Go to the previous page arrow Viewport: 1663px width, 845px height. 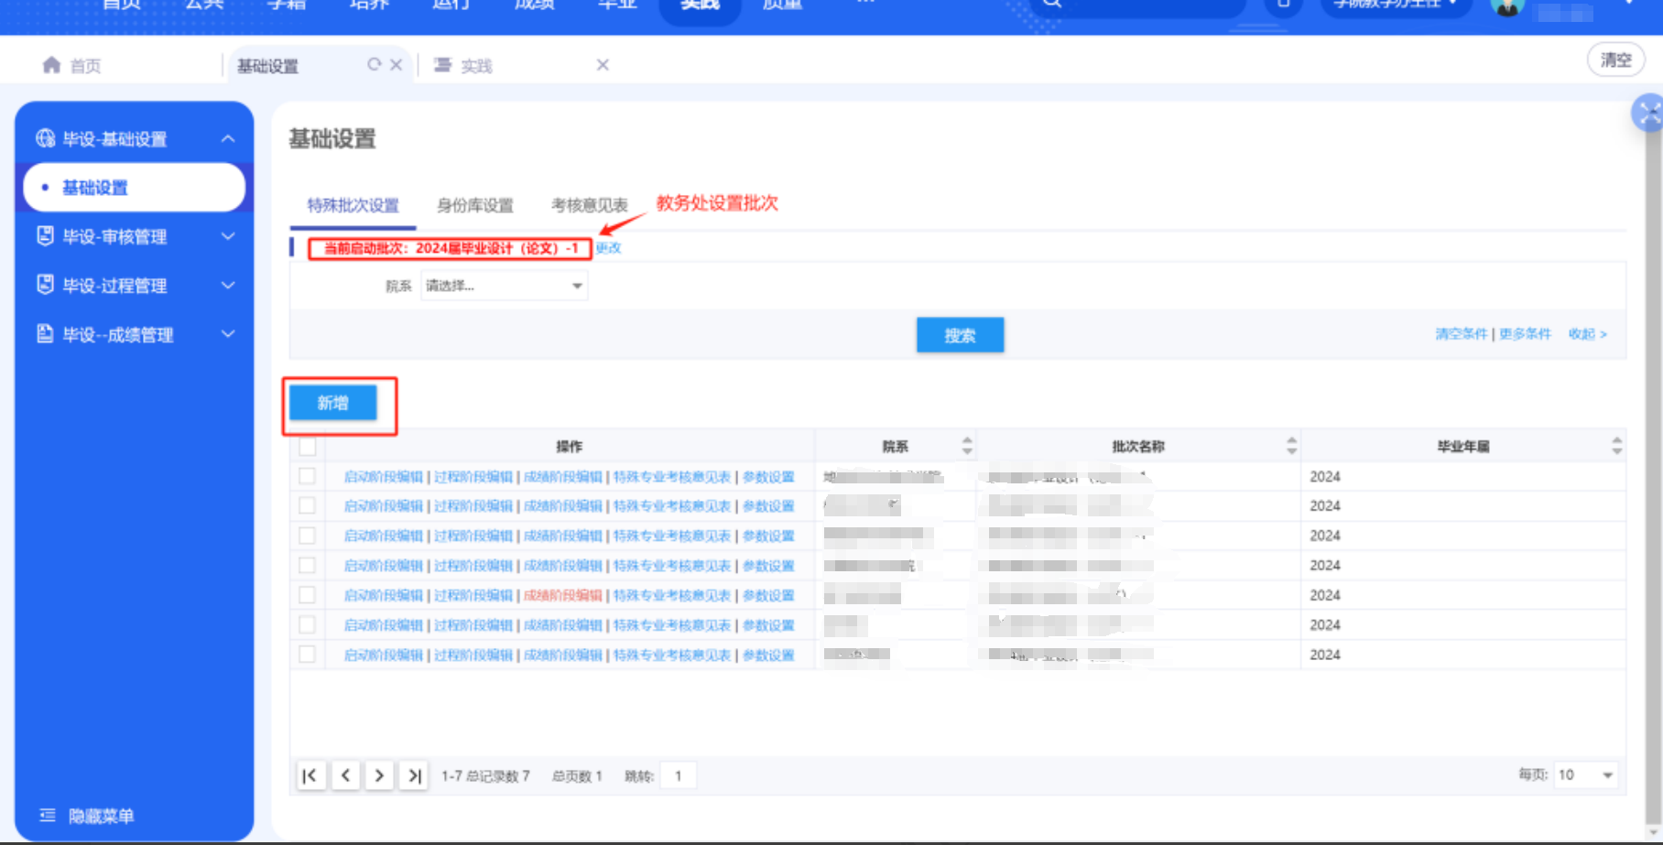(345, 775)
